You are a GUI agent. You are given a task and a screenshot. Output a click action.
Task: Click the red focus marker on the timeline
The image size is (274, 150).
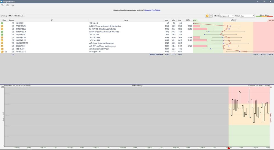228,148
